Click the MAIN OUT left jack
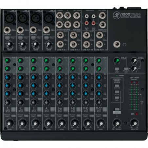This screenshot has width=148, height=148. [x=102, y=15]
